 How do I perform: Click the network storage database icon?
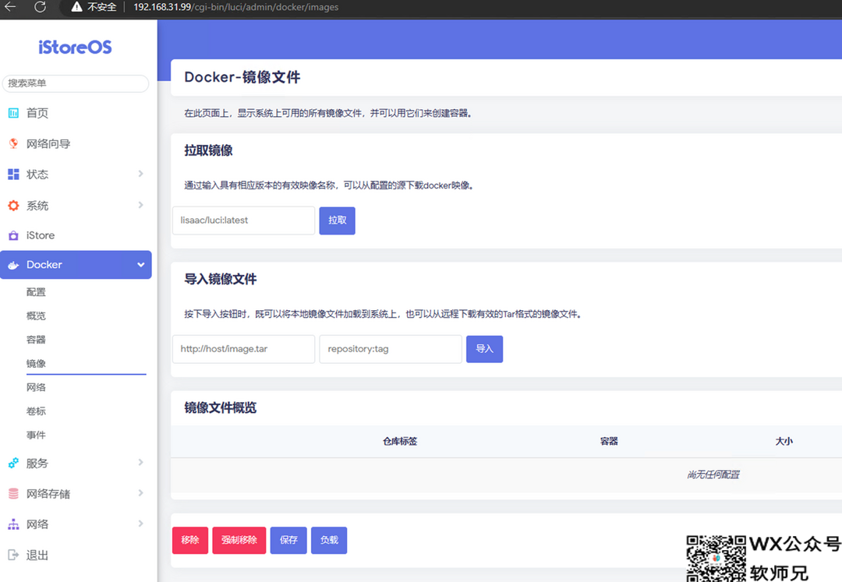point(13,493)
